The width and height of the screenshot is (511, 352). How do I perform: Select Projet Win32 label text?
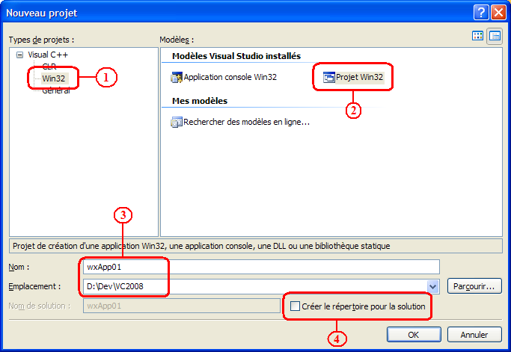click(359, 77)
